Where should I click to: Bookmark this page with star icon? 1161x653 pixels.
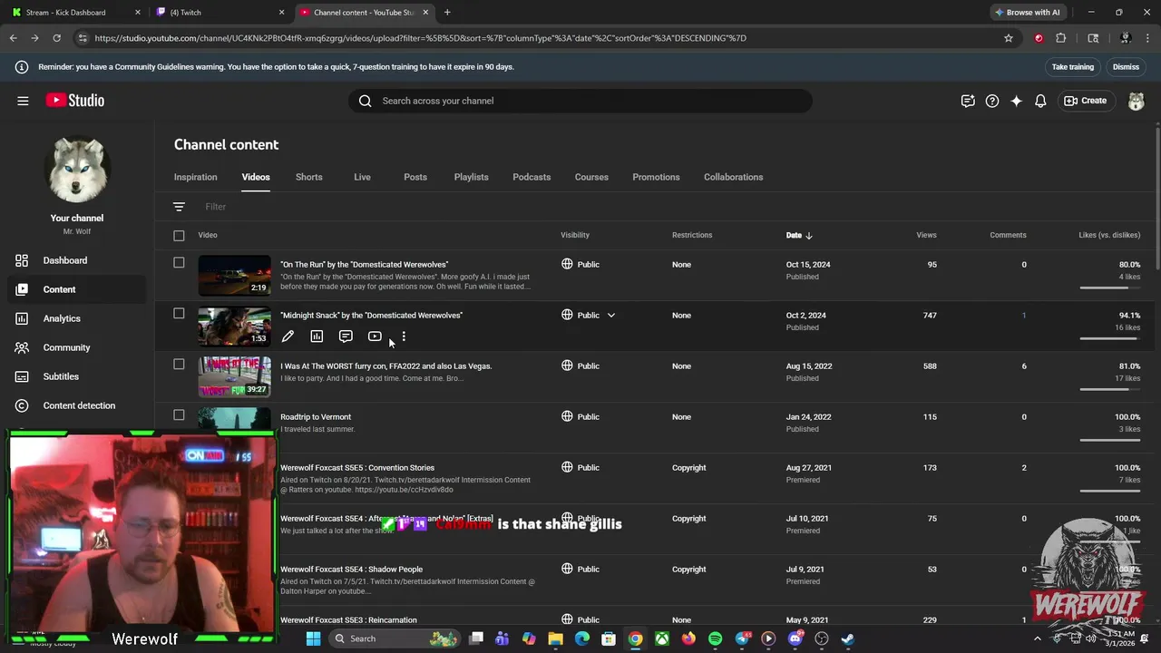click(x=1008, y=38)
